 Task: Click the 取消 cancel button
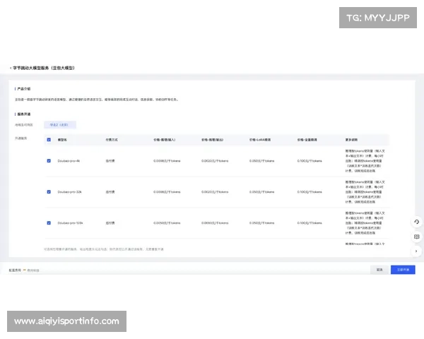coord(379,270)
